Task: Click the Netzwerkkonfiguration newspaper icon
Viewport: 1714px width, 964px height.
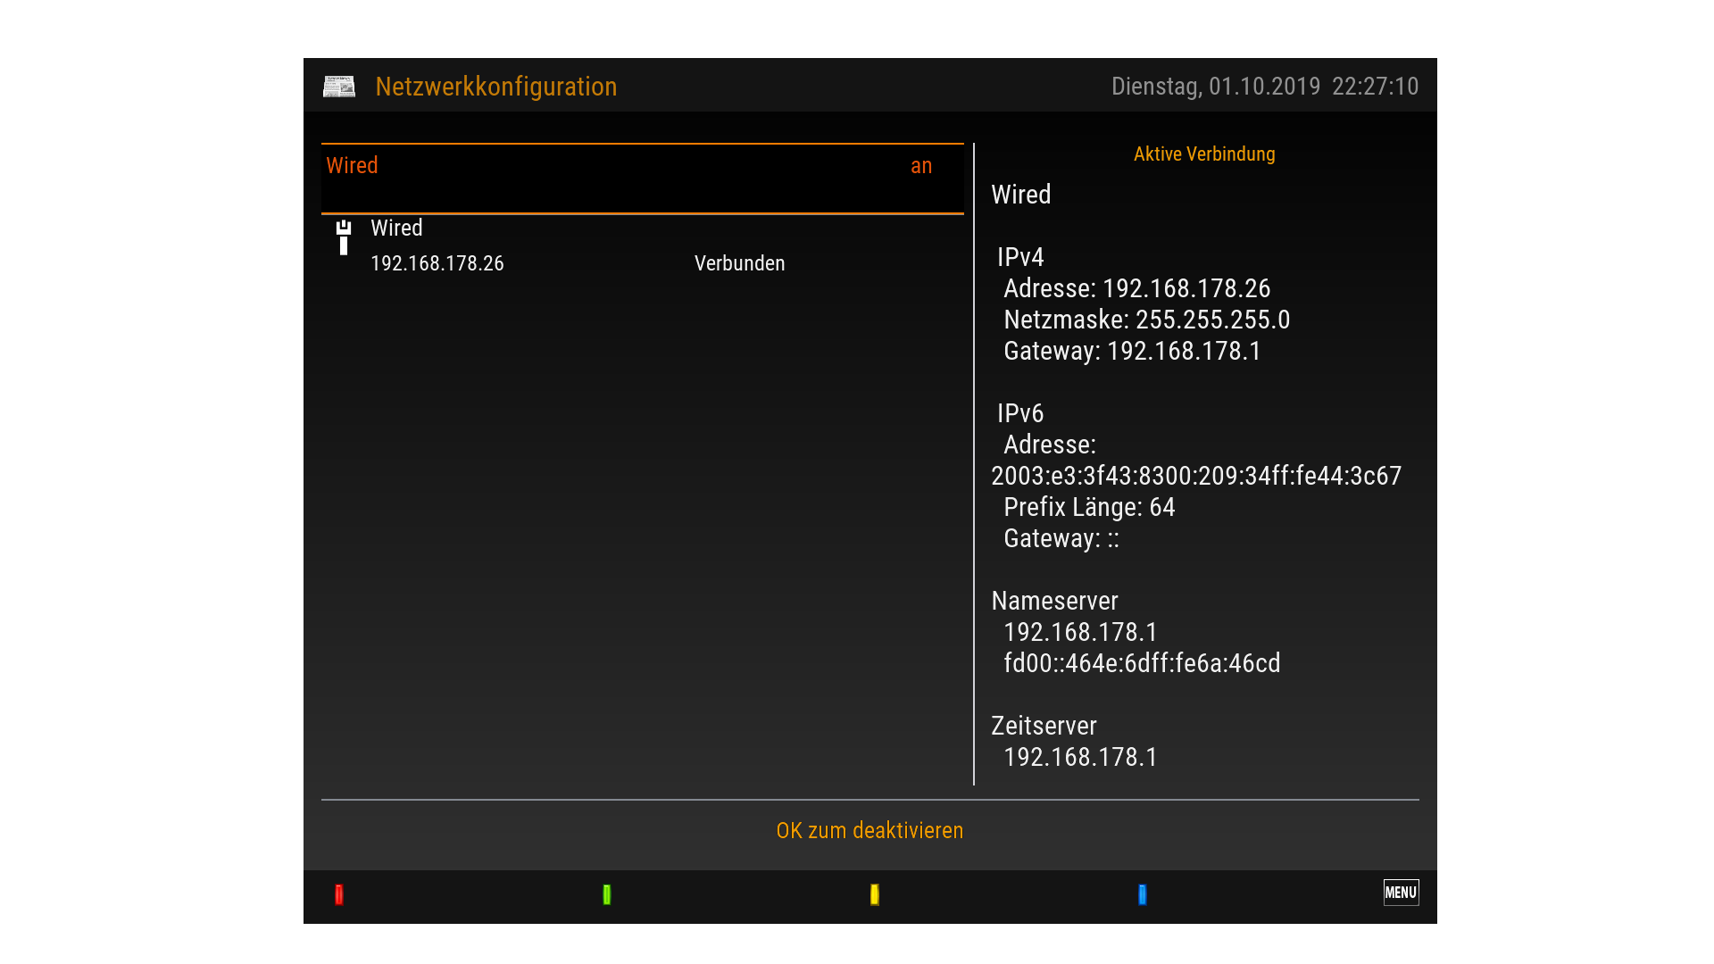Action: (338, 87)
